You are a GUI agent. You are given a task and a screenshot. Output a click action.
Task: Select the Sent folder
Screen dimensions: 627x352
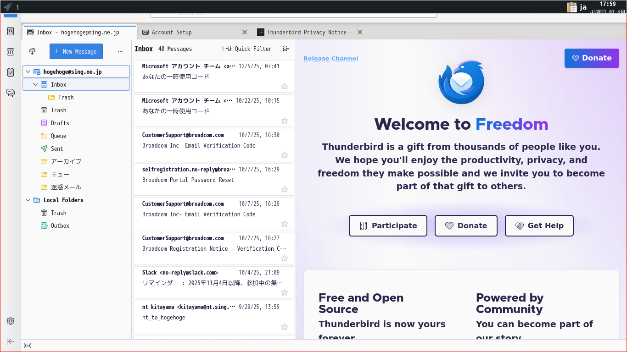click(x=76, y=148)
